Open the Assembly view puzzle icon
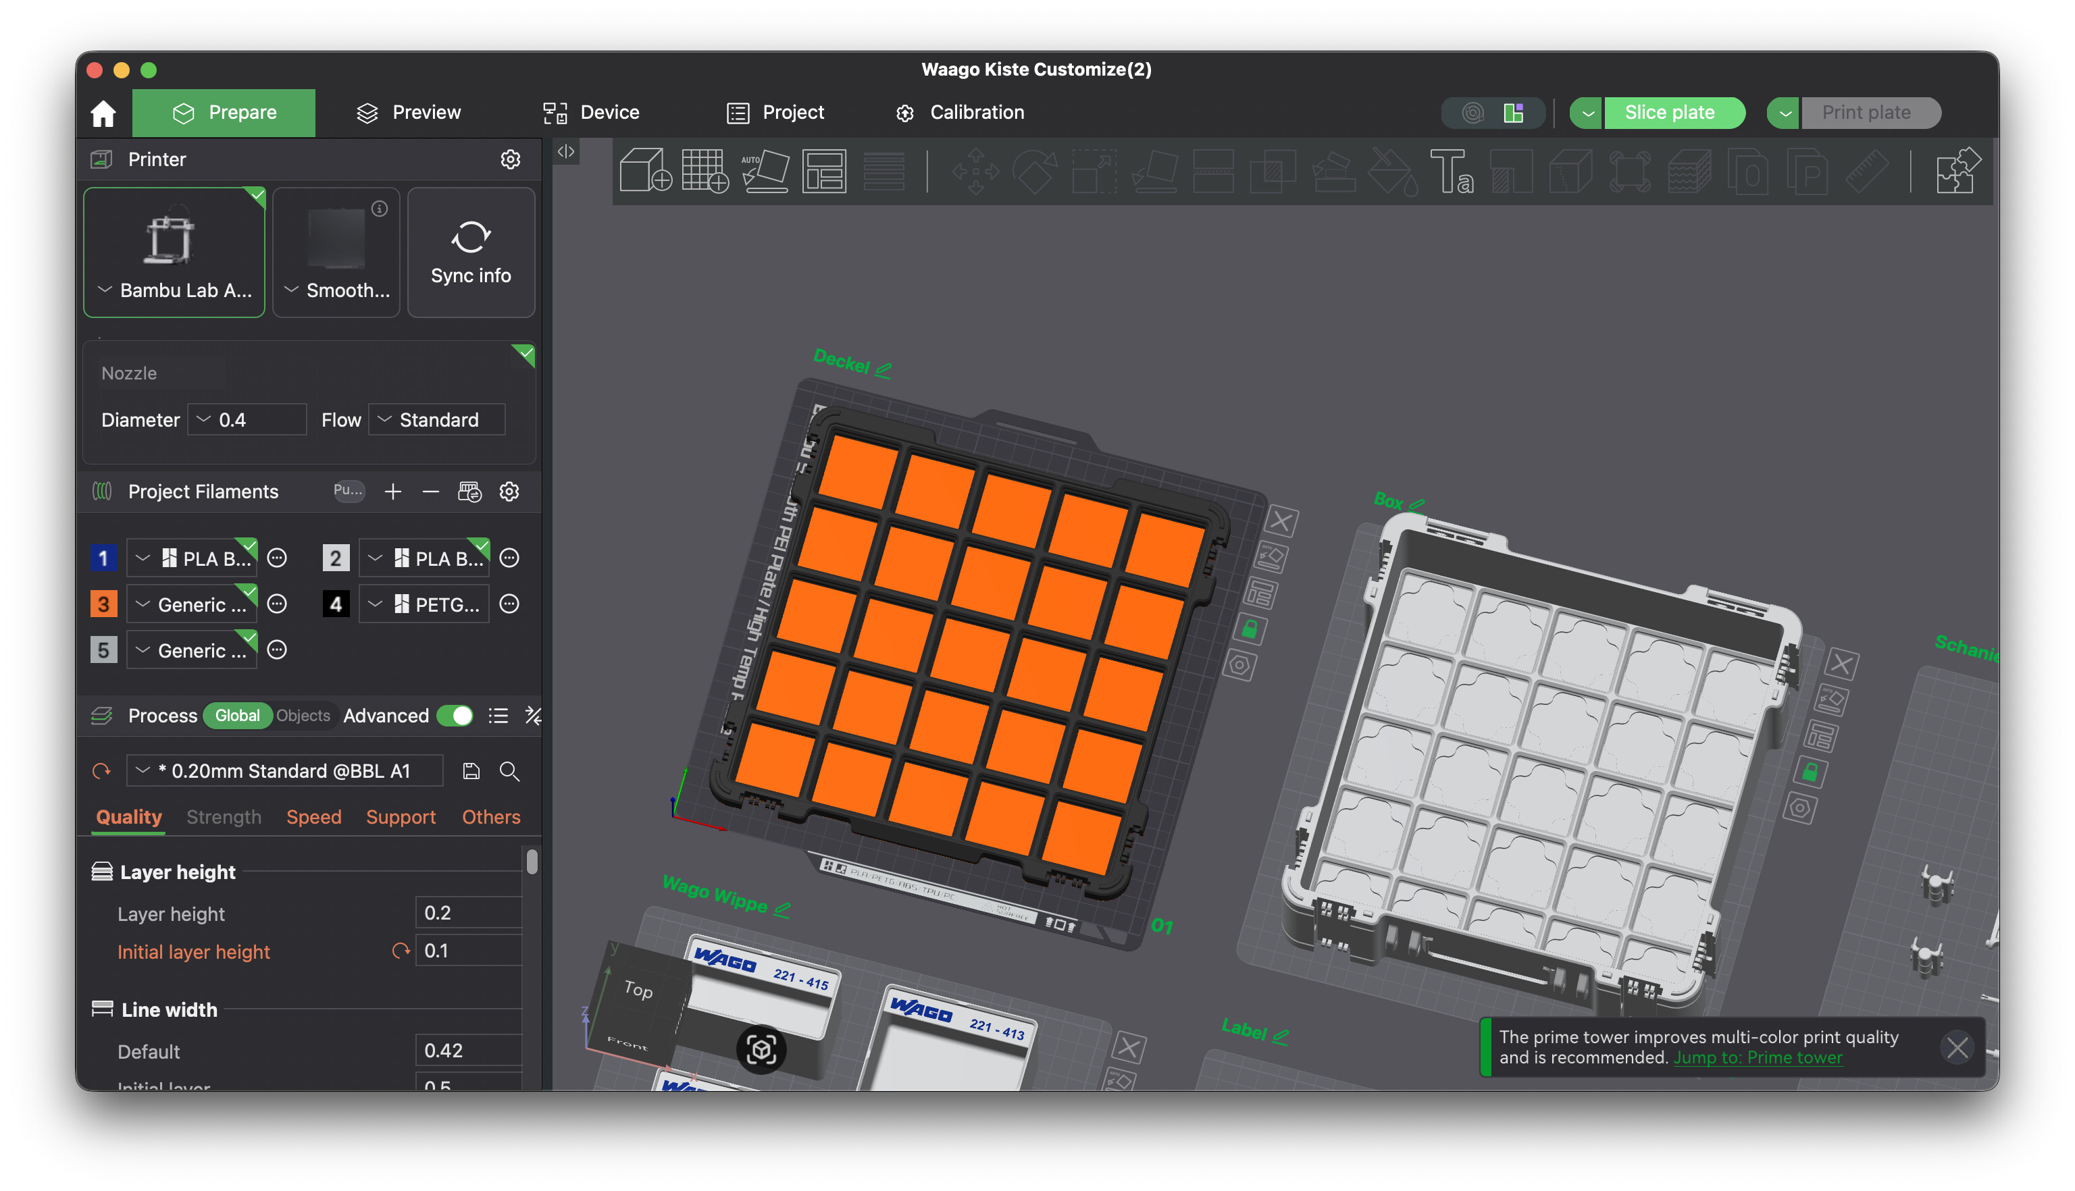This screenshot has height=1191, width=2075. (1959, 170)
